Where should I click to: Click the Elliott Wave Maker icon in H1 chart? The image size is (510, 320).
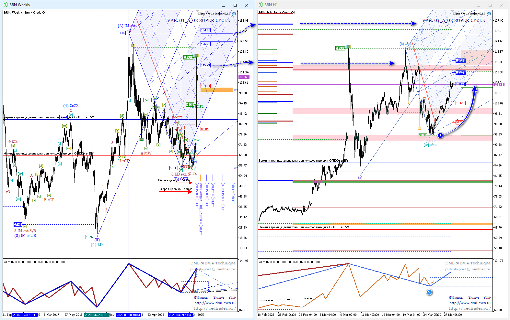click(489, 14)
